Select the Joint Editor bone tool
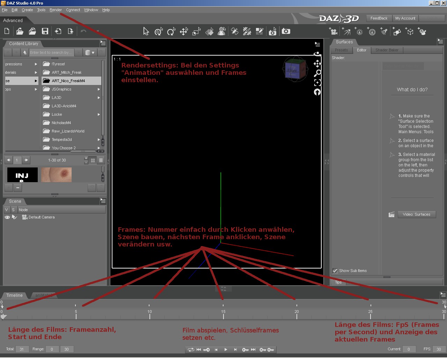The width and height of the screenshot is (447, 358). (x=235, y=32)
